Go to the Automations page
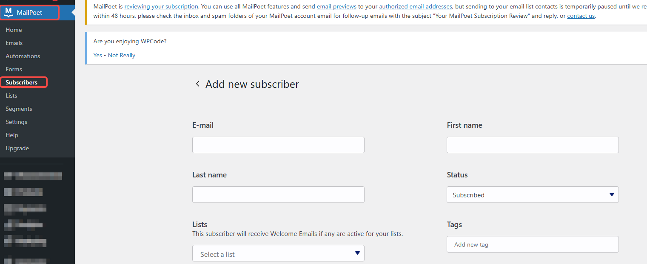The height and width of the screenshot is (264, 647). click(x=23, y=56)
